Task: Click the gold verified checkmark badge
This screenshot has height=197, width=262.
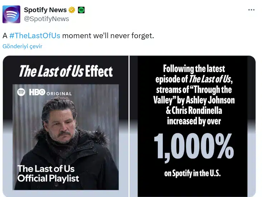Action: 72,10
